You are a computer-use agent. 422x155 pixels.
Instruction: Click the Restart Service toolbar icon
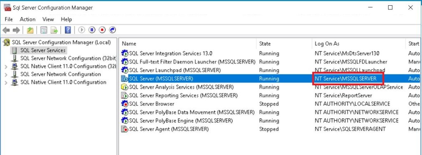coord(113,30)
